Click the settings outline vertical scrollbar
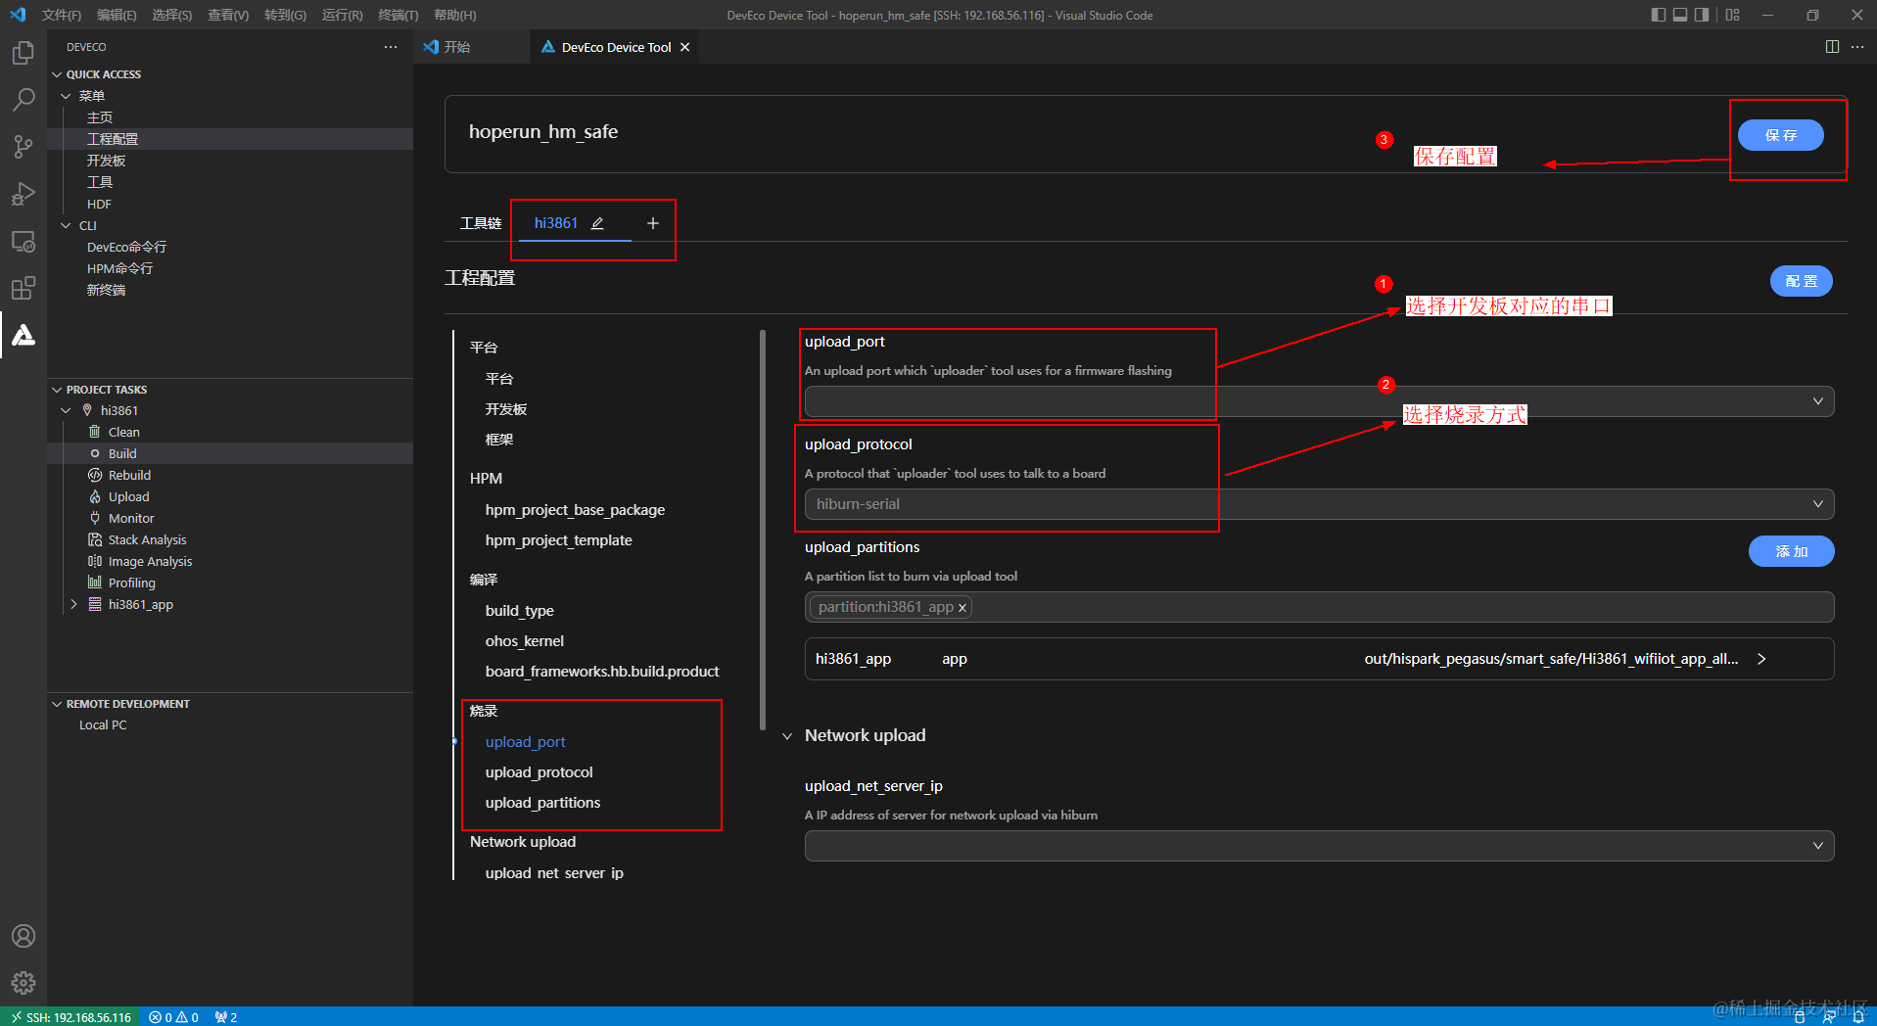 (763, 530)
